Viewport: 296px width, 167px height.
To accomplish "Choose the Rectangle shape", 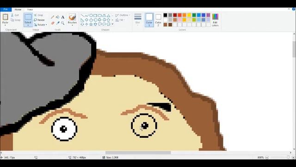I will click(x=95, y=15).
